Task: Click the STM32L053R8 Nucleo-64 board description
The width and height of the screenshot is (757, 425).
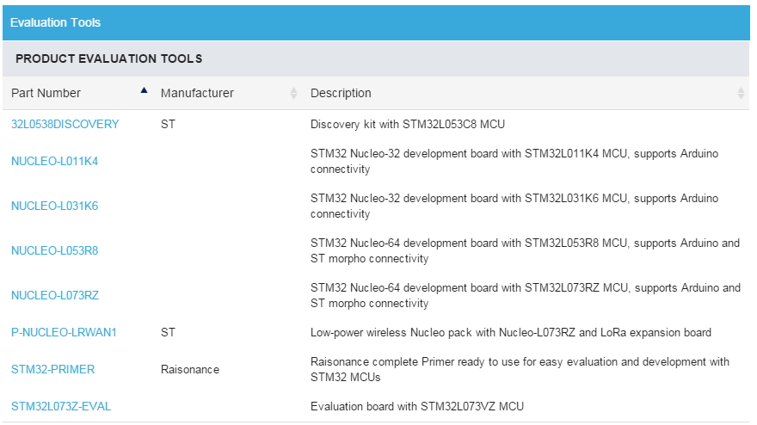Action: [525, 250]
